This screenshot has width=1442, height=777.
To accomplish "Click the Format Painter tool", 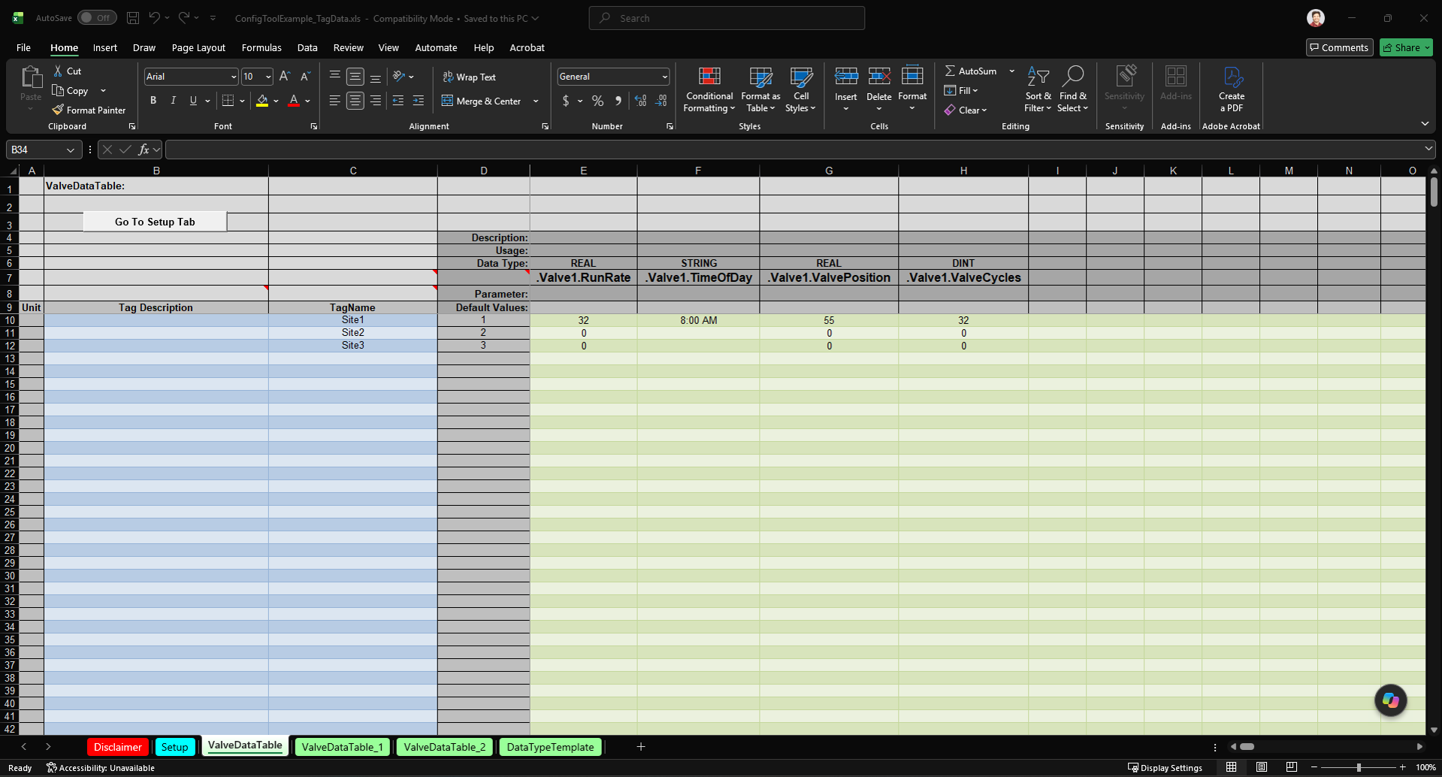I will 89,110.
